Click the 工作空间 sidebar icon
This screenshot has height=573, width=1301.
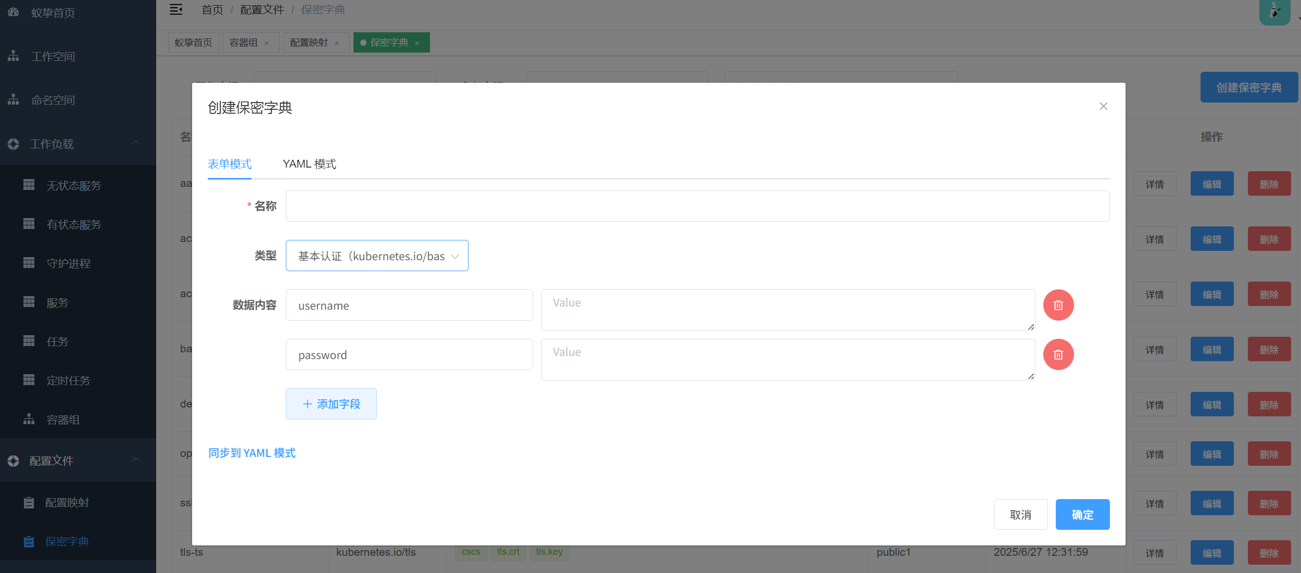(14, 56)
